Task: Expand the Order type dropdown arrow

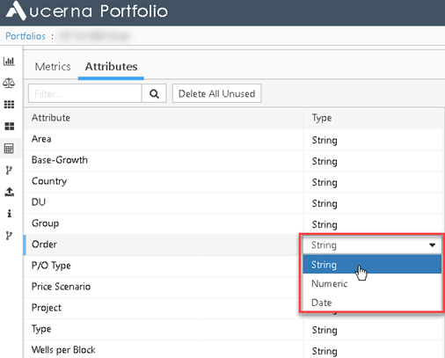Action: pos(432,245)
